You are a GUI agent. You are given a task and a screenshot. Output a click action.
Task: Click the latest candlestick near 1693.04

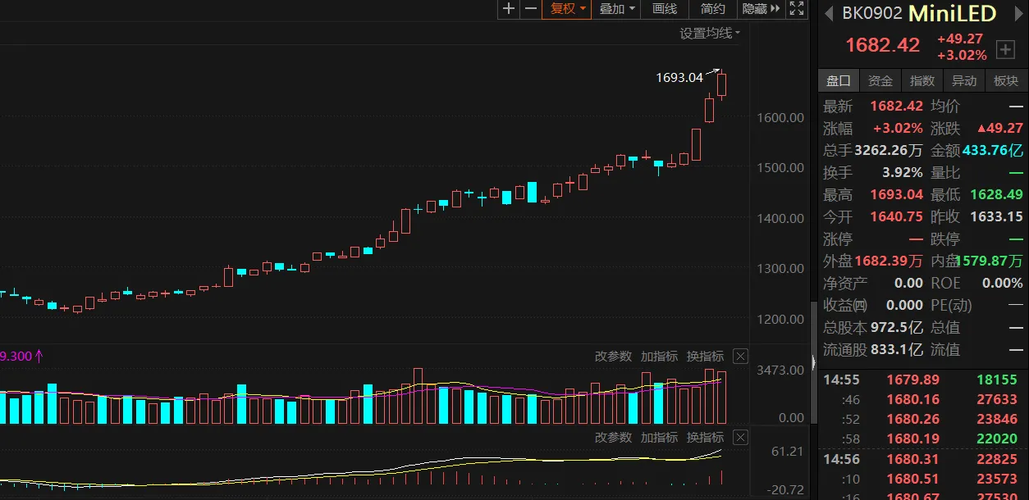pos(722,85)
